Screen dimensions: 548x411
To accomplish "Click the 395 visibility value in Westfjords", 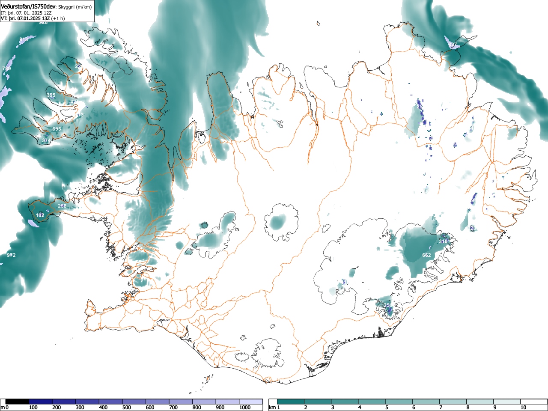I will 51,95.
